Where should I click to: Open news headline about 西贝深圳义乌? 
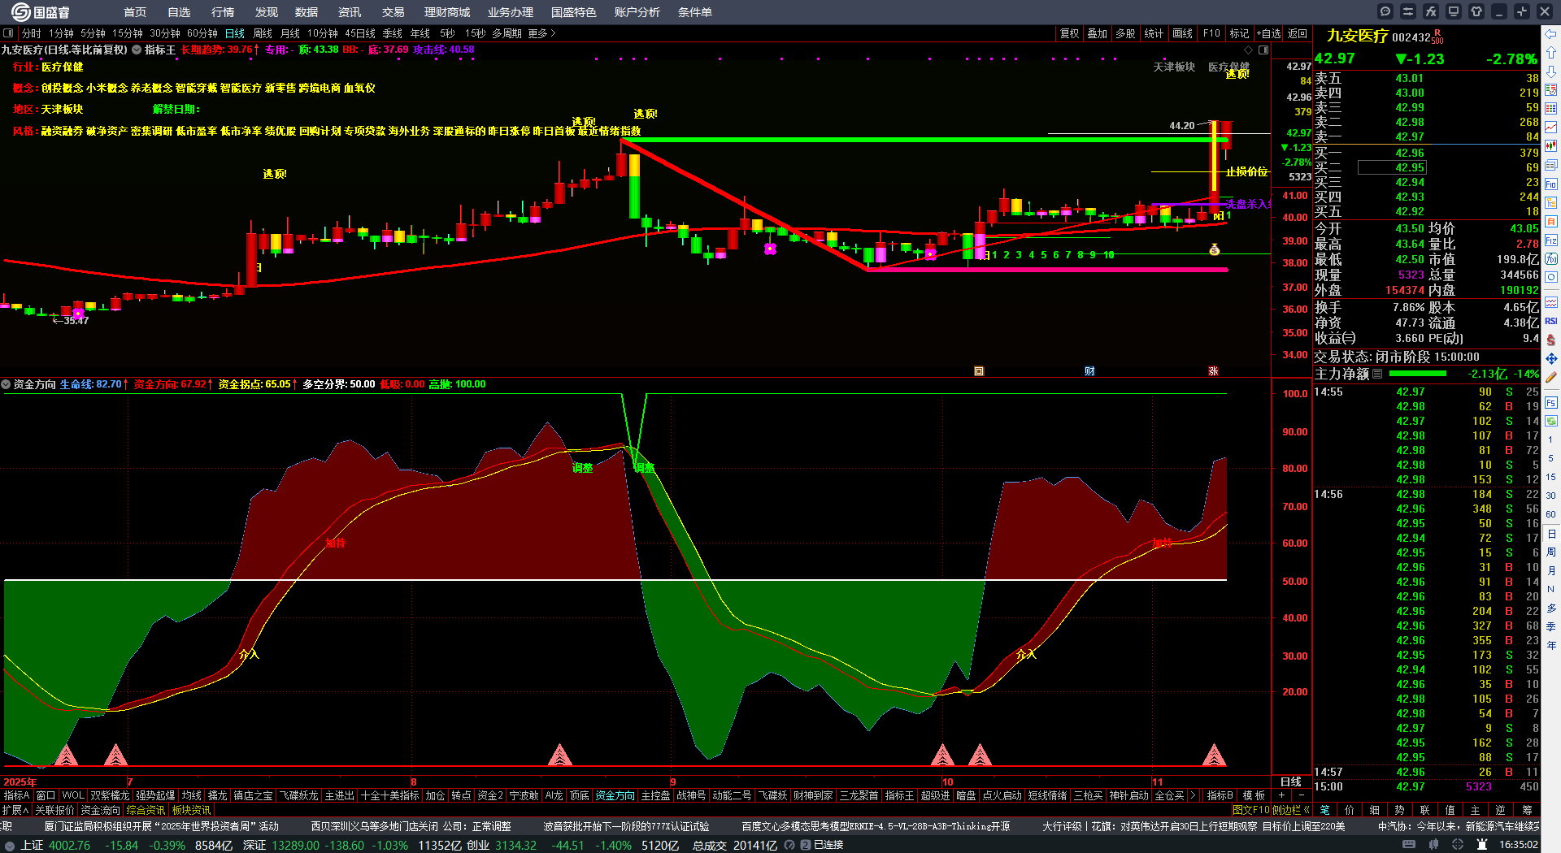click(411, 826)
